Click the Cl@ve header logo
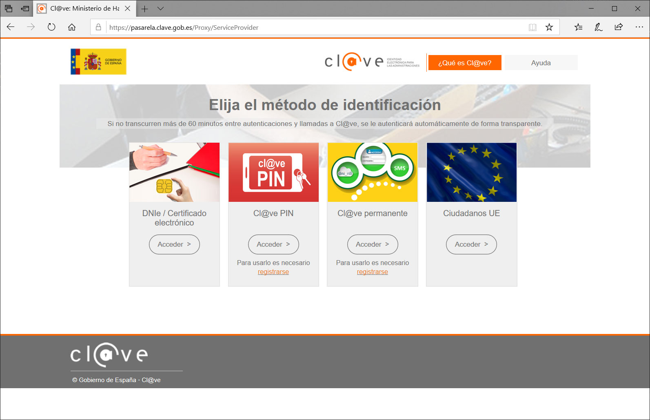This screenshot has height=420, width=650. coord(372,62)
